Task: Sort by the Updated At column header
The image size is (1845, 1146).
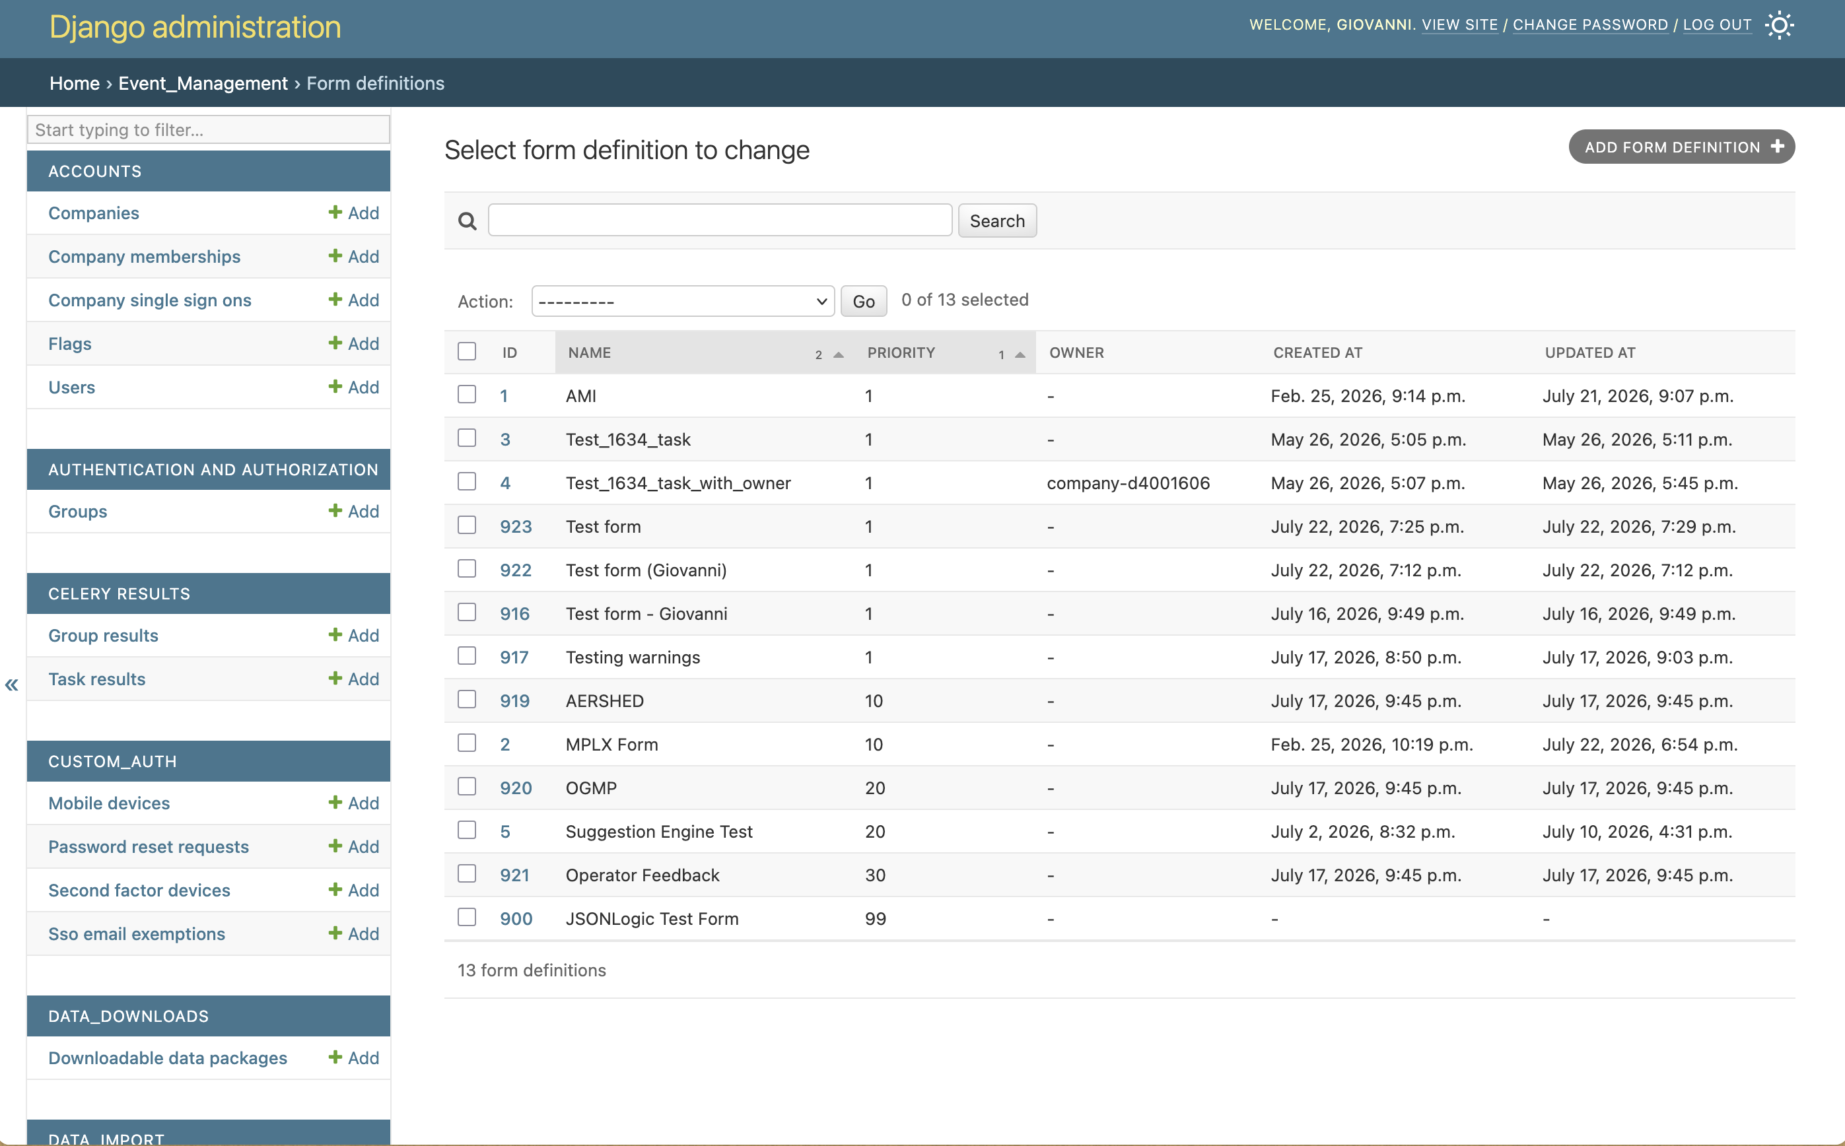Action: pyautogui.click(x=1589, y=353)
